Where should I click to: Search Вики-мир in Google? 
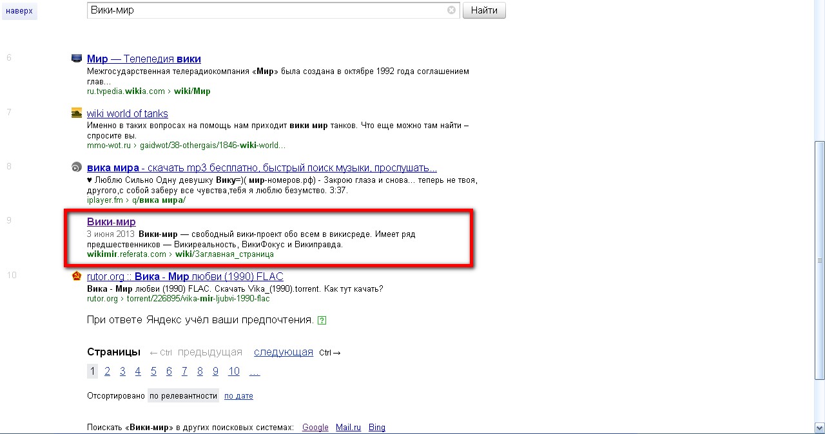coord(315,428)
